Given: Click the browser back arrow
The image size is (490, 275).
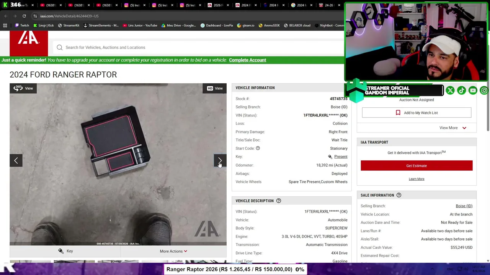Looking at the screenshot, I should click(6, 16).
